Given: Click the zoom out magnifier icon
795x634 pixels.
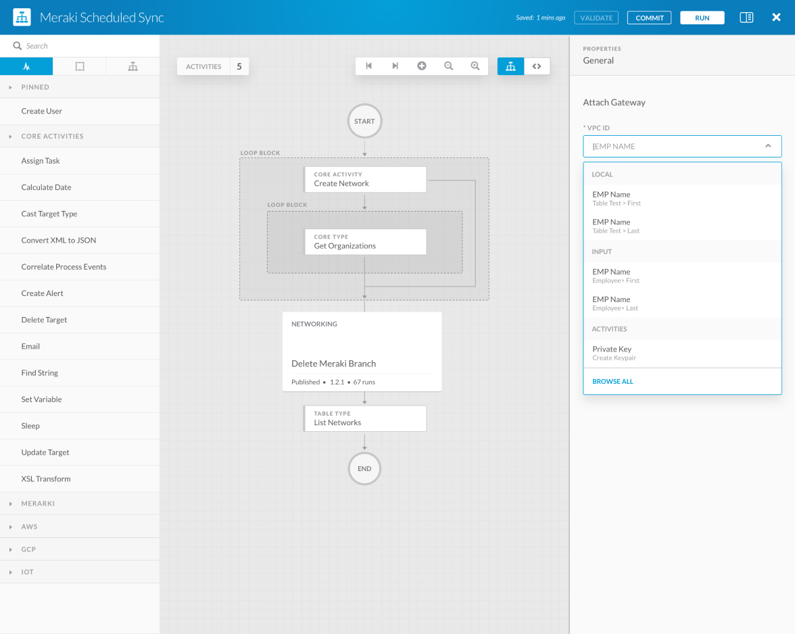Looking at the screenshot, I should tap(448, 66).
